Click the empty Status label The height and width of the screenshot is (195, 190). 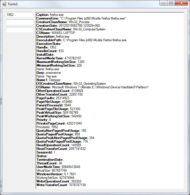[x=42, y=156]
